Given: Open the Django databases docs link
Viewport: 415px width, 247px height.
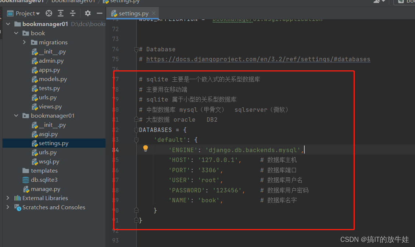Looking at the screenshot, I should click(258, 59).
